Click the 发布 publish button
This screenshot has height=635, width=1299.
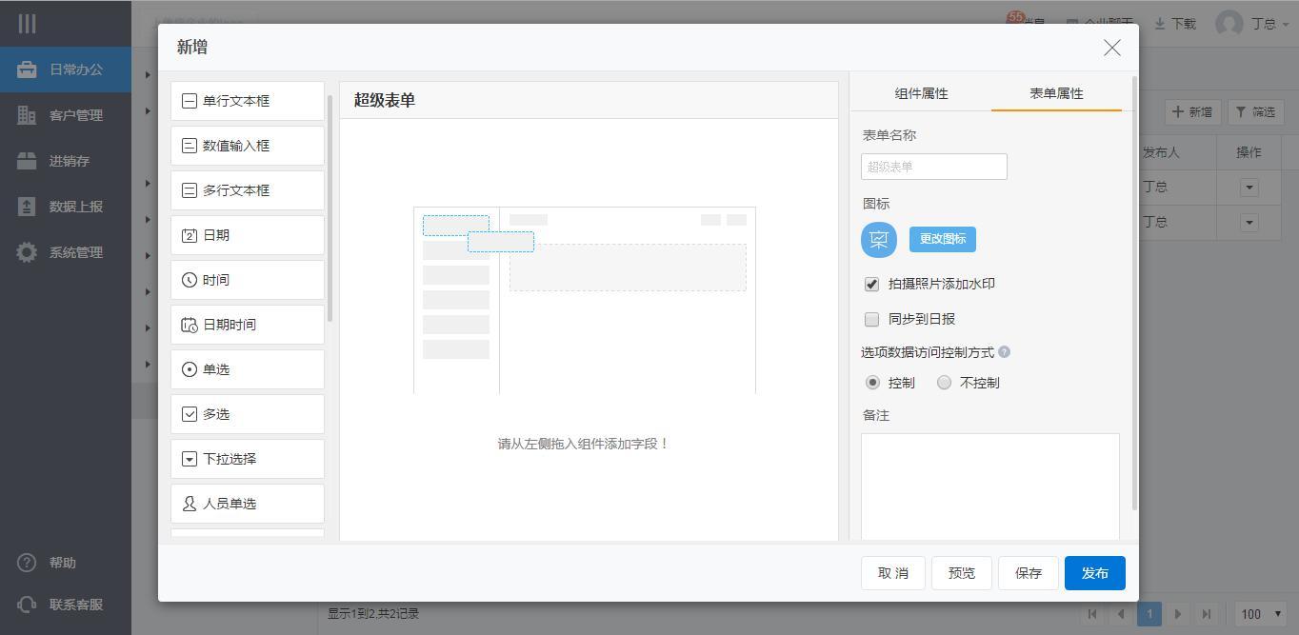(x=1094, y=573)
